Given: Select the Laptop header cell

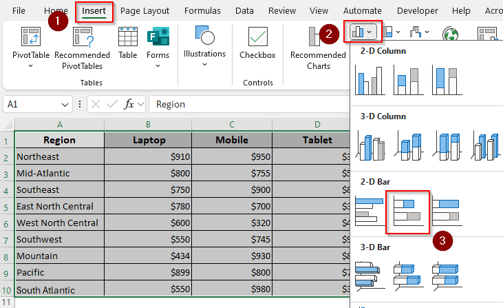Looking at the screenshot, I should pyautogui.click(x=148, y=140).
